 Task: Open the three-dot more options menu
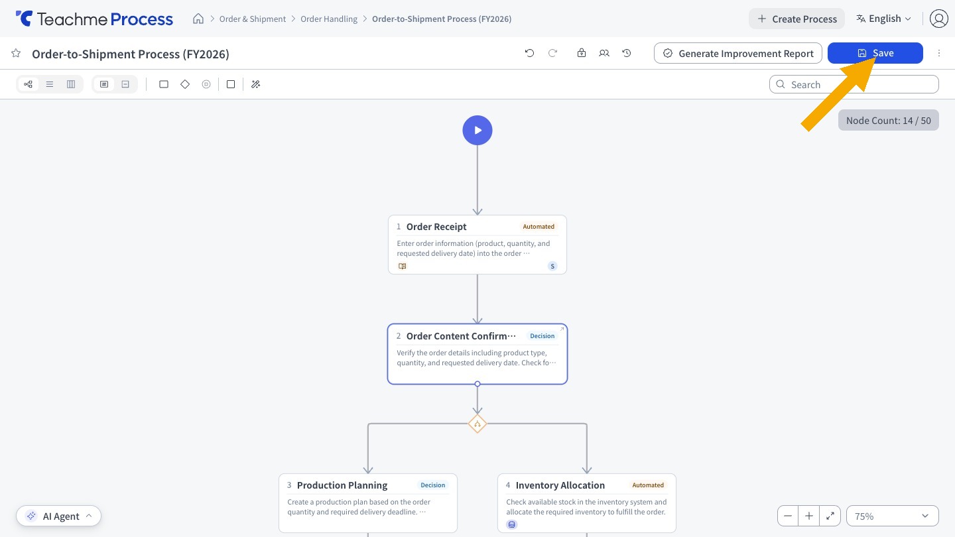click(939, 53)
